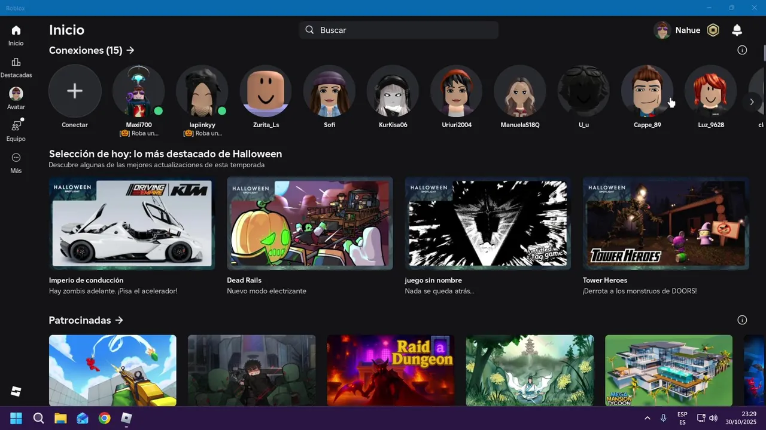Open Imperio de conducción thumbnail
This screenshot has height=430, width=766.
tap(132, 223)
